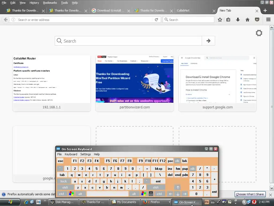Toggle the left shft key on keyboard
Screen dimensions: 274x206
65,187
